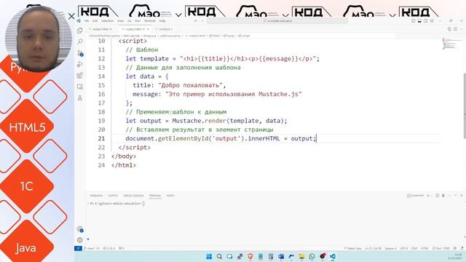Switch to PROBLEMS panel tab

coord(96,196)
